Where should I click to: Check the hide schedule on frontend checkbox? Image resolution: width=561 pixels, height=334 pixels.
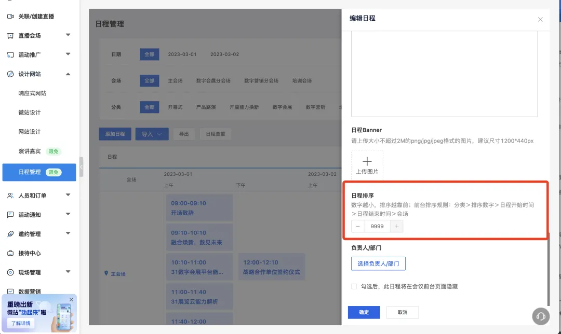[x=354, y=286]
